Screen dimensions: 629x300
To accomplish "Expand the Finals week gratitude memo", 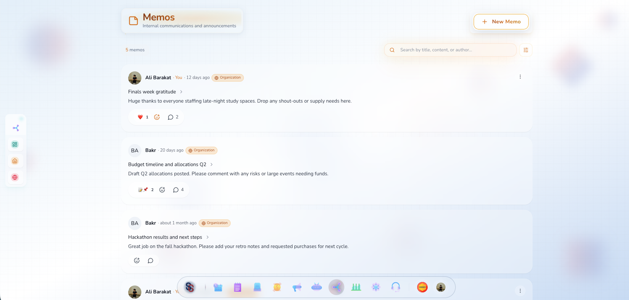I will tap(181, 92).
